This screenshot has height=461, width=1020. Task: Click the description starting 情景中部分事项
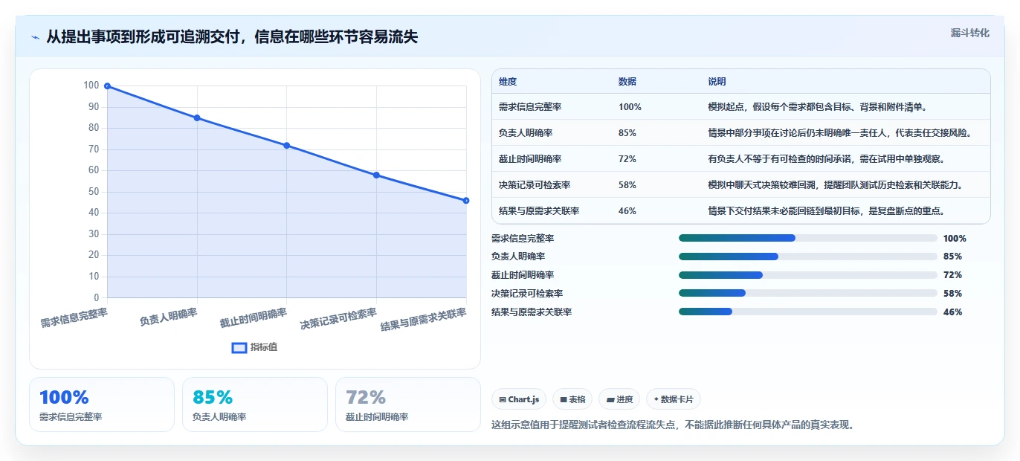point(839,133)
